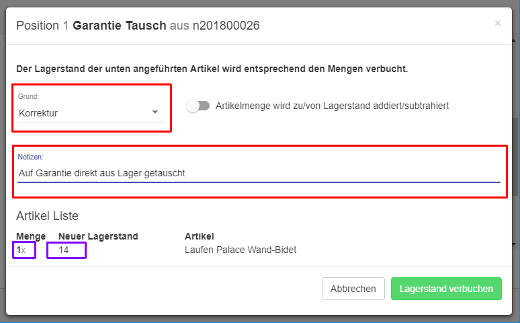Viewport: 520px width, 323px height.
Task: Click the Menge value 1x
Action: 21,250
